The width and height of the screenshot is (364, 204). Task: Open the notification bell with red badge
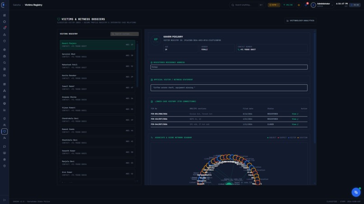pos(306,5)
